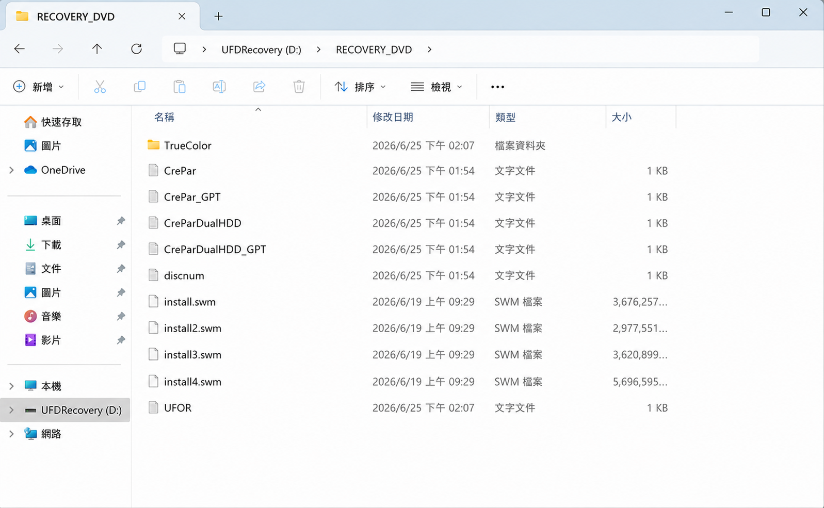The image size is (824, 508).
Task: Select the TrueColor folder
Action: tap(187, 145)
